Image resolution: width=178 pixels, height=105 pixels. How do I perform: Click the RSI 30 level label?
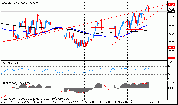pos(169,74)
